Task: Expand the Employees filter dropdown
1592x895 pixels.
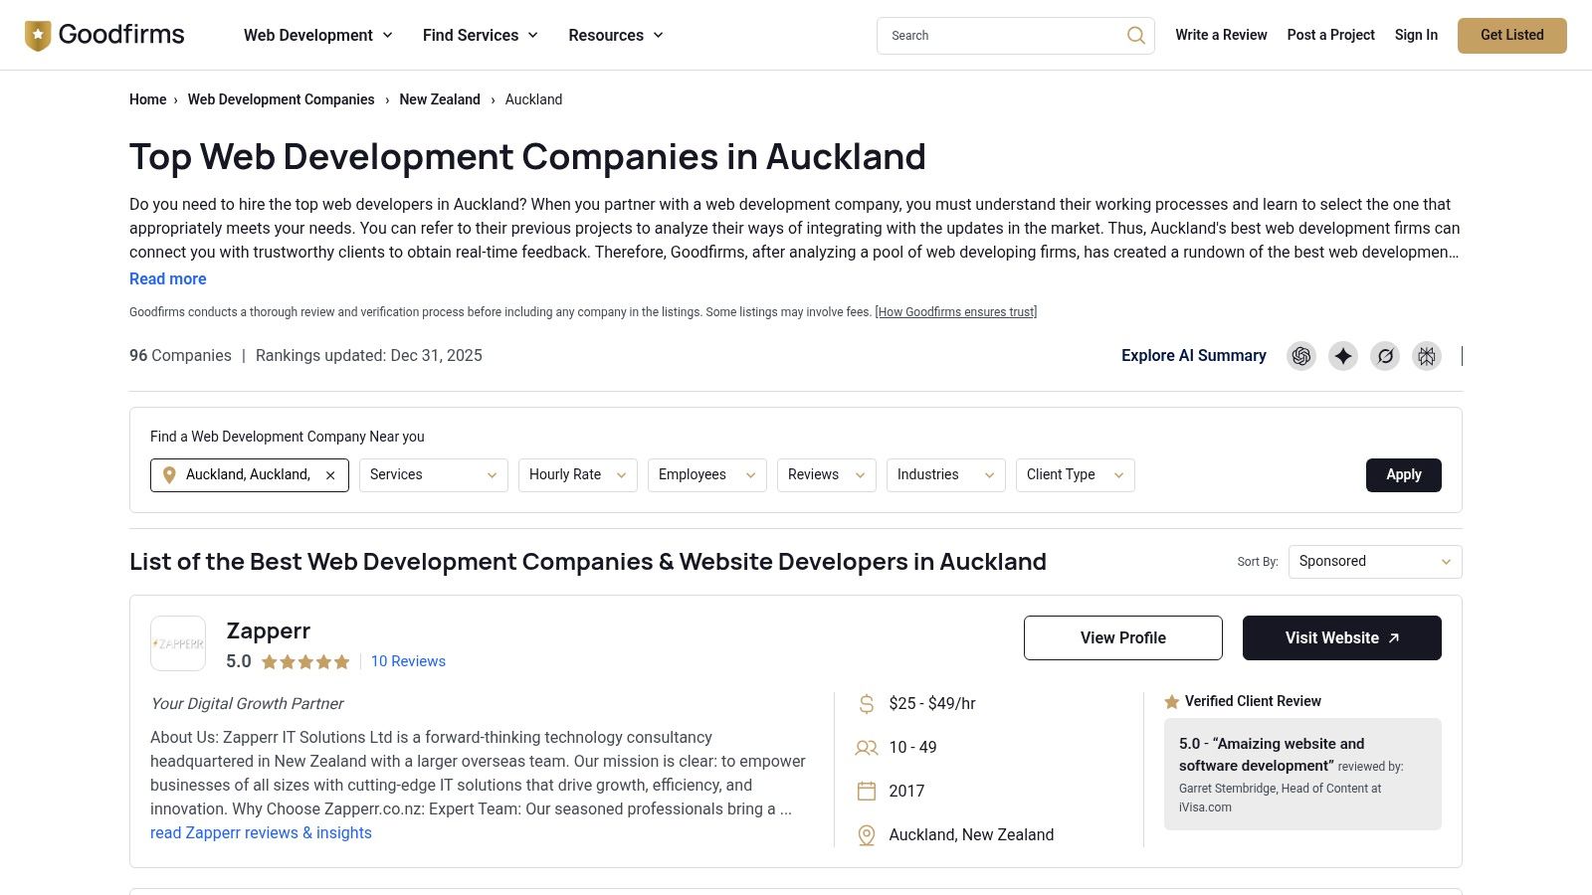Action: 706,475
